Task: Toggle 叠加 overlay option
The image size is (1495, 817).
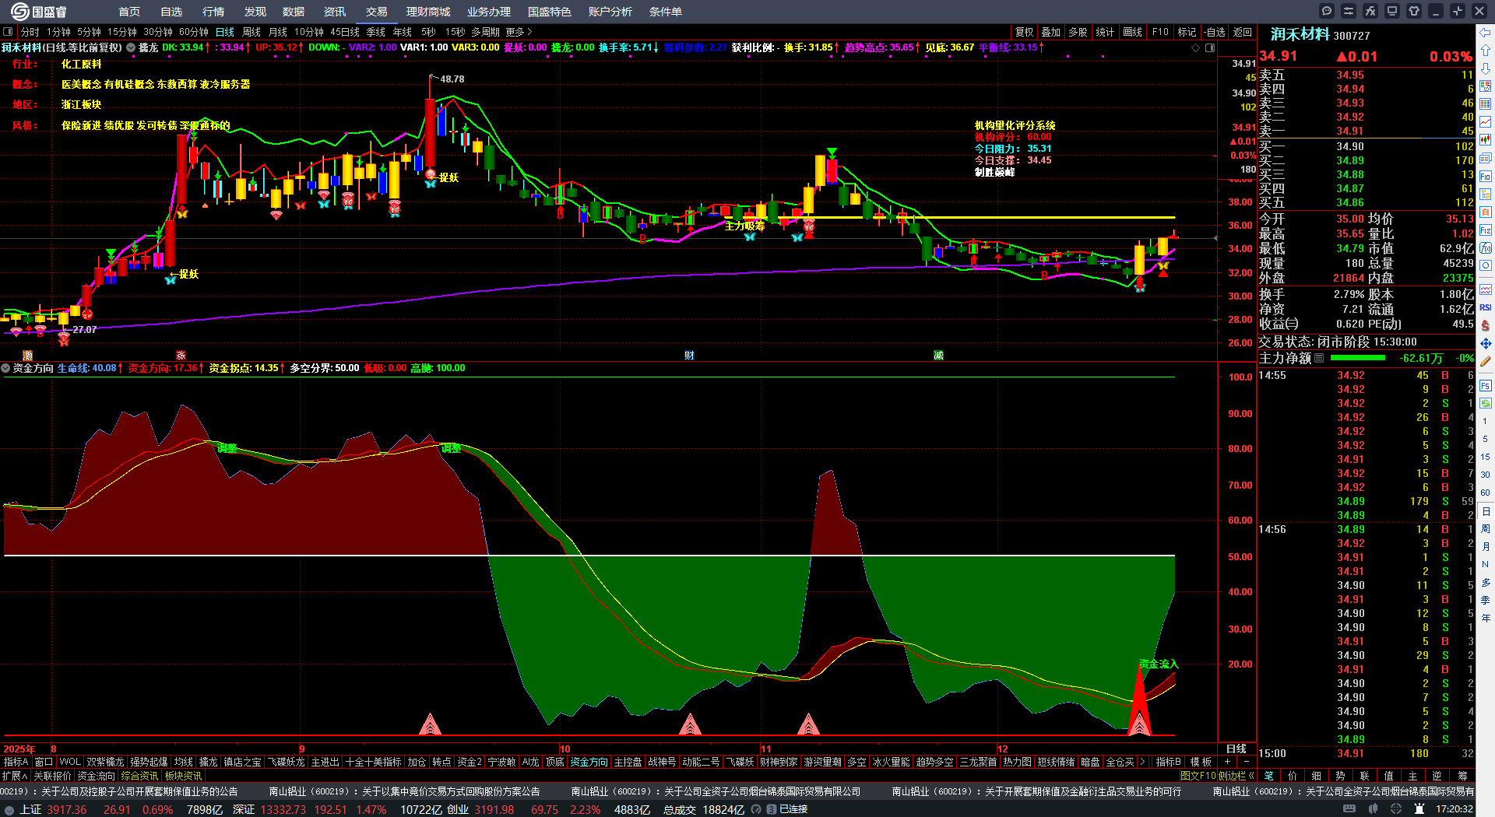Action: tap(1051, 32)
